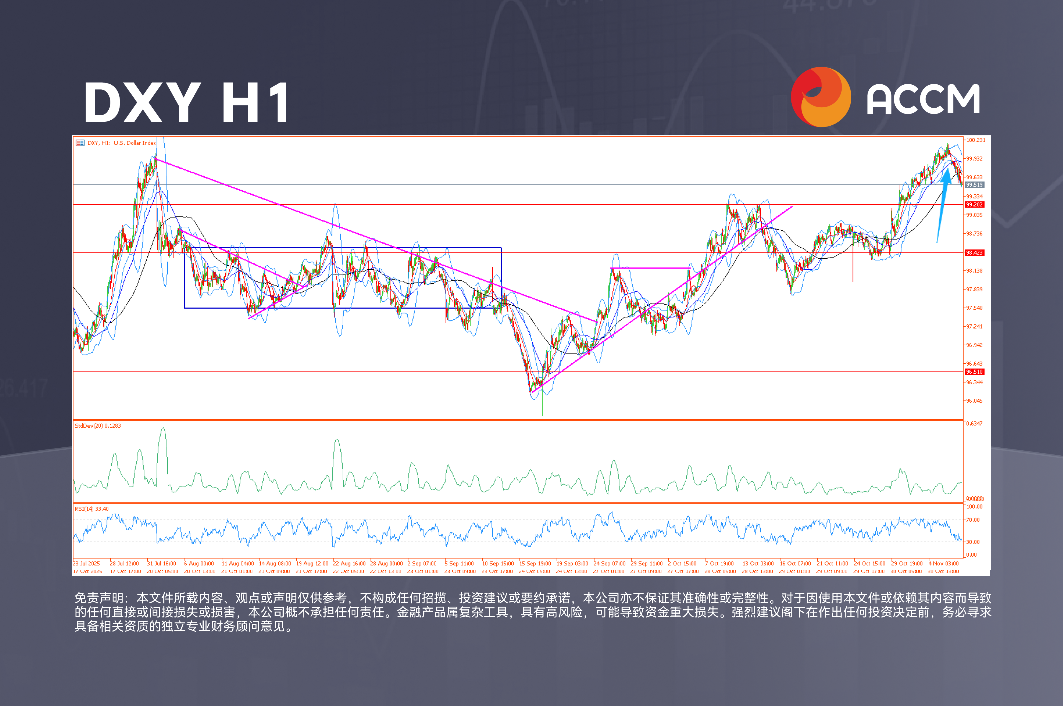The image size is (1063, 706).
Task: Click the chart properties icon beside DXY title
Action: pyautogui.click(x=80, y=142)
